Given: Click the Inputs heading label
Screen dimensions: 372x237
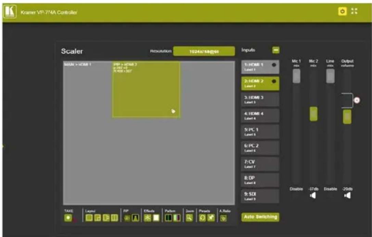Looking at the screenshot, I should point(248,50).
